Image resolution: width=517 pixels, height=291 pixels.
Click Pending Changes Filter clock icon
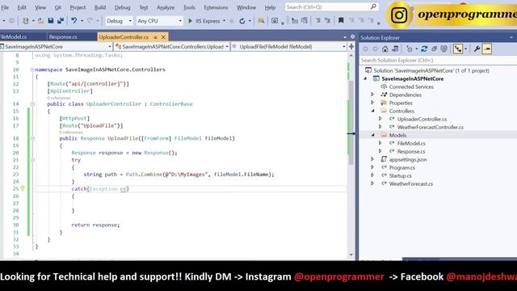410,49
